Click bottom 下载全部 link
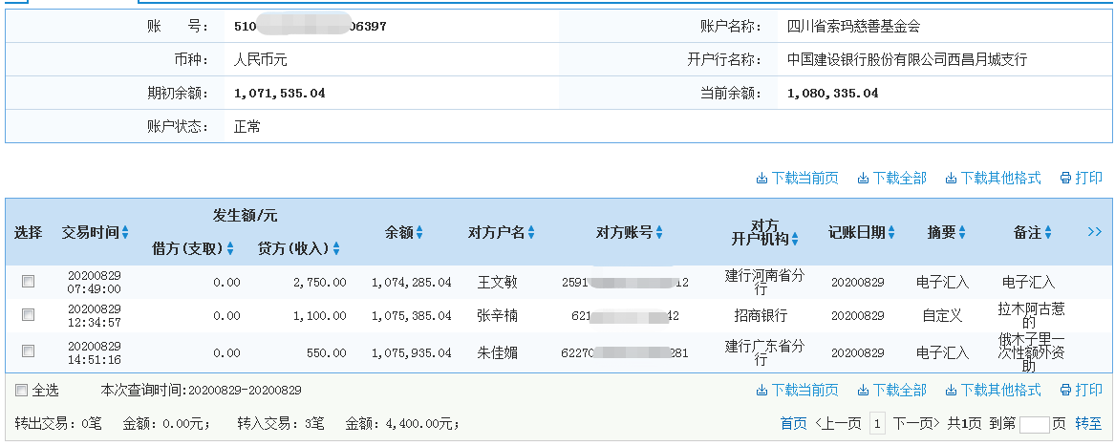1115x446 pixels. [891, 390]
